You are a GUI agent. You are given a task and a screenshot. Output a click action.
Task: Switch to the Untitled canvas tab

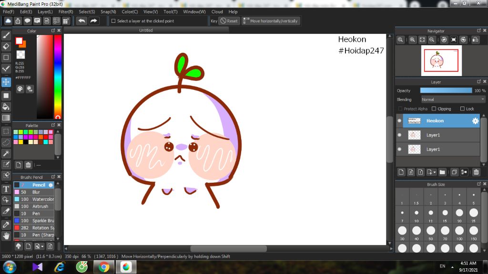pos(146,30)
